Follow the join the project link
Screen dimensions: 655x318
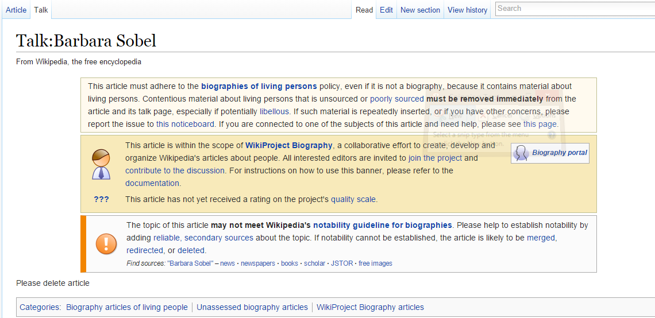coord(435,158)
